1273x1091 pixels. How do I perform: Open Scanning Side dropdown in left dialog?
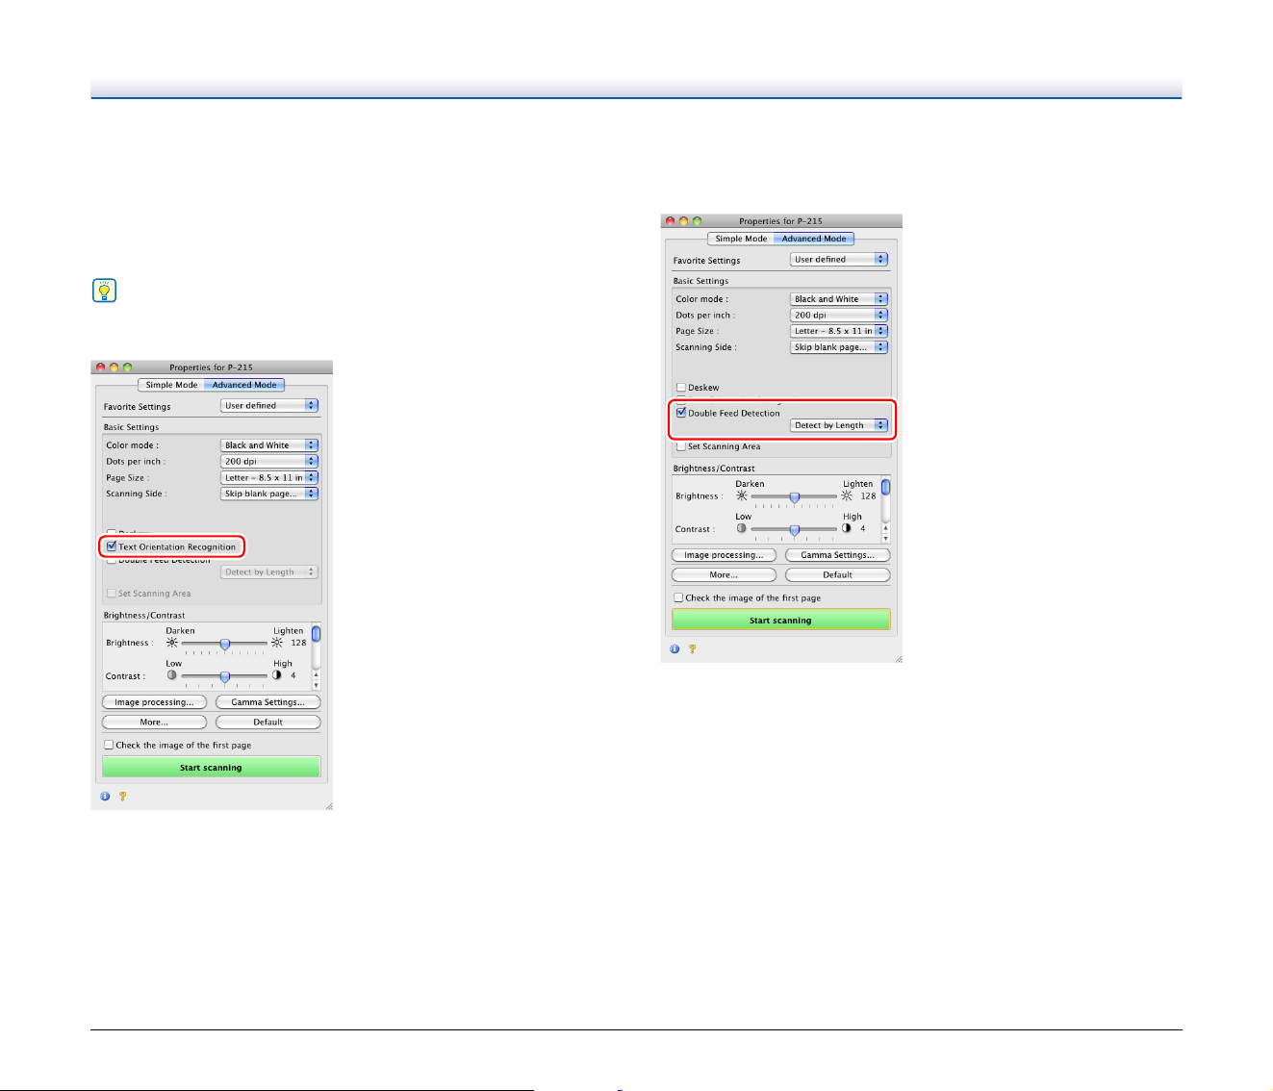tap(269, 494)
